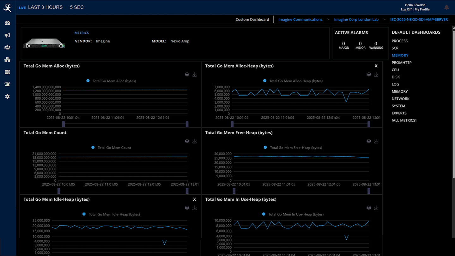Download the Idle-Heap chart data

point(195,208)
